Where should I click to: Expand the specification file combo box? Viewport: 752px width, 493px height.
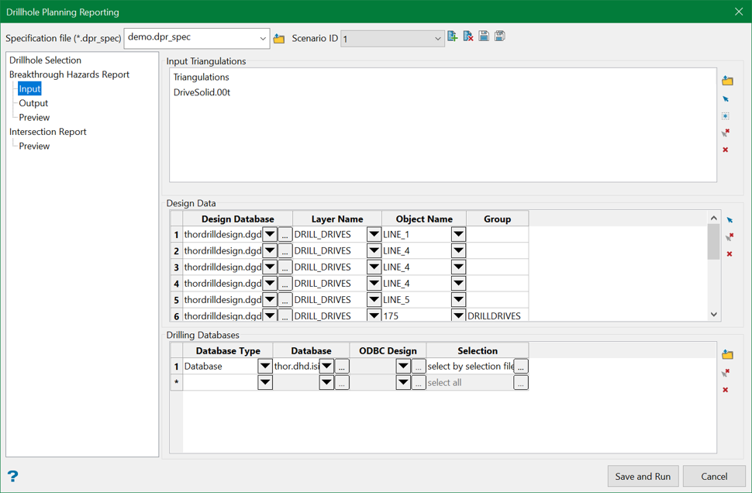click(262, 38)
